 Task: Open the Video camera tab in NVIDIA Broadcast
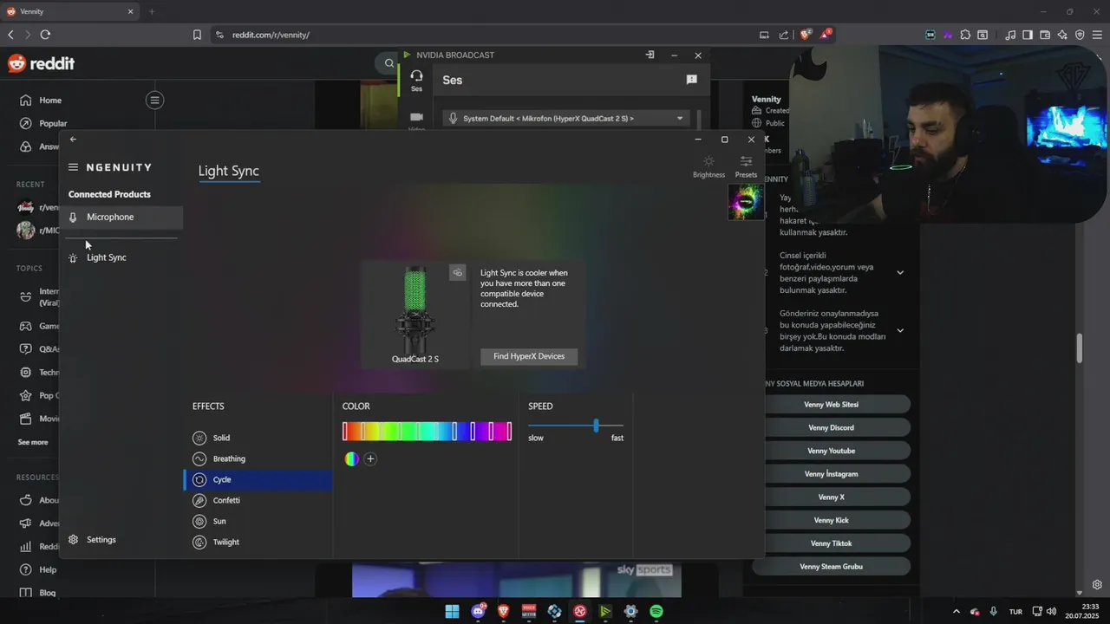click(x=416, y=119)
